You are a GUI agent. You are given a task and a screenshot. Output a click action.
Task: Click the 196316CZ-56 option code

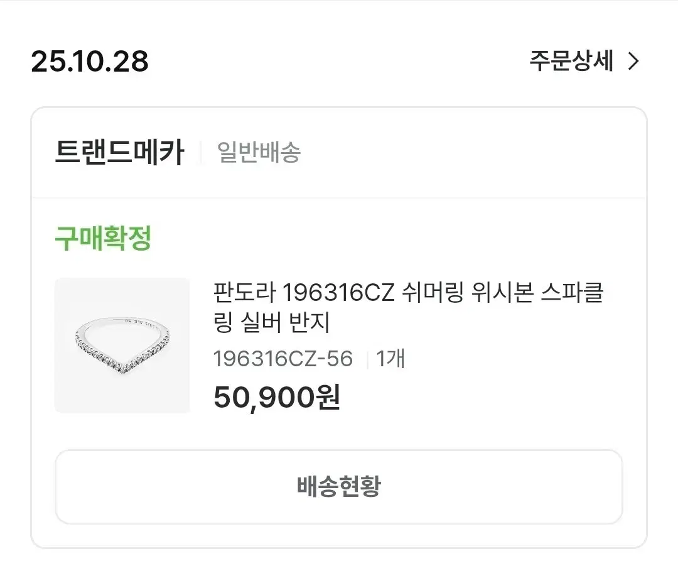[283, 359]
